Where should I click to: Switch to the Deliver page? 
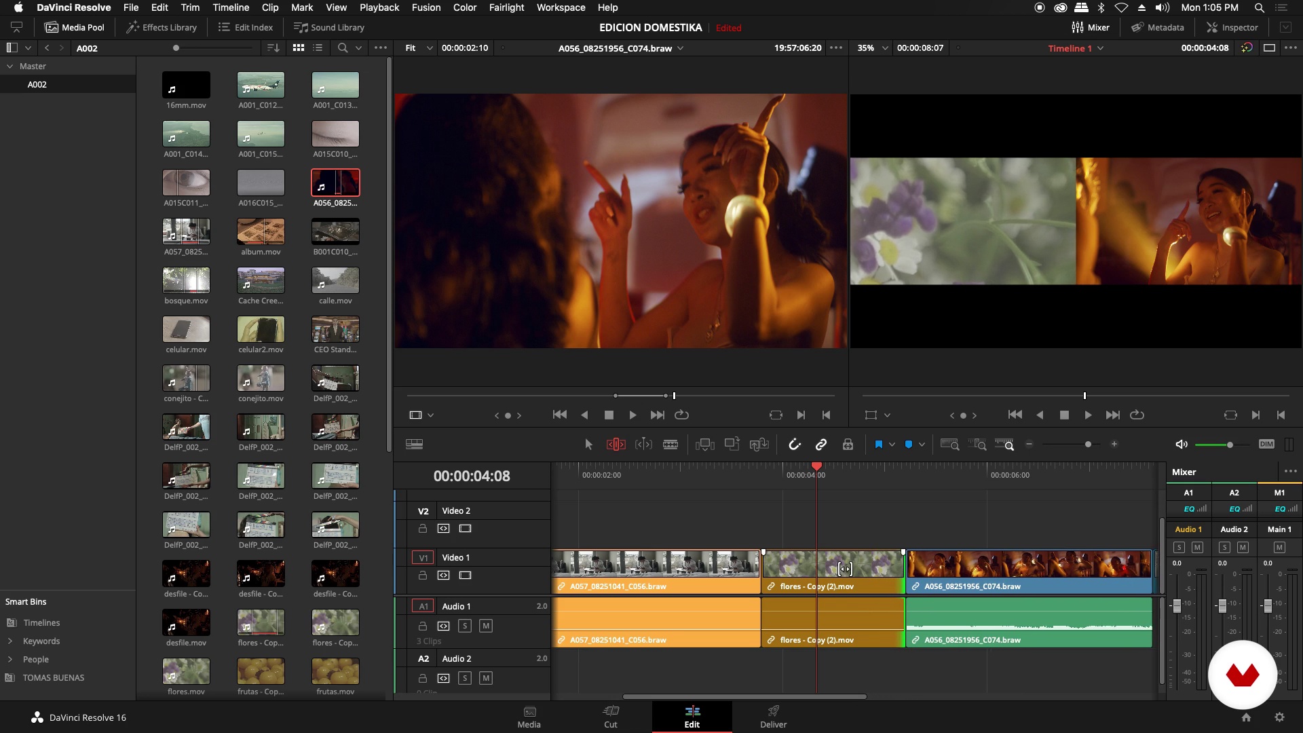(773, 716)
